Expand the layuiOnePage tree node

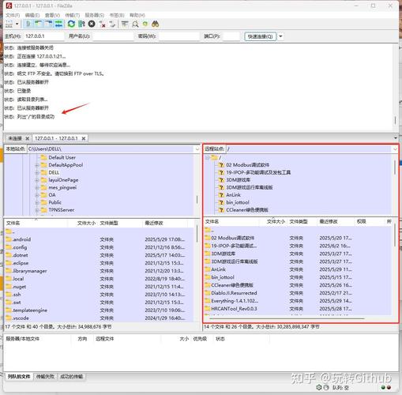(37, 180)
